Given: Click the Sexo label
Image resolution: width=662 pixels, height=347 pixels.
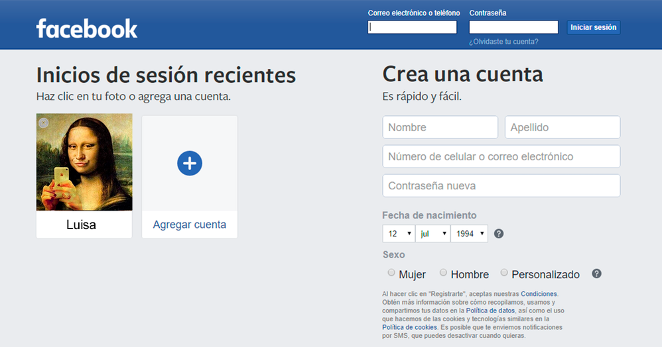Looking at the screenshot, I should click(394, 255).
